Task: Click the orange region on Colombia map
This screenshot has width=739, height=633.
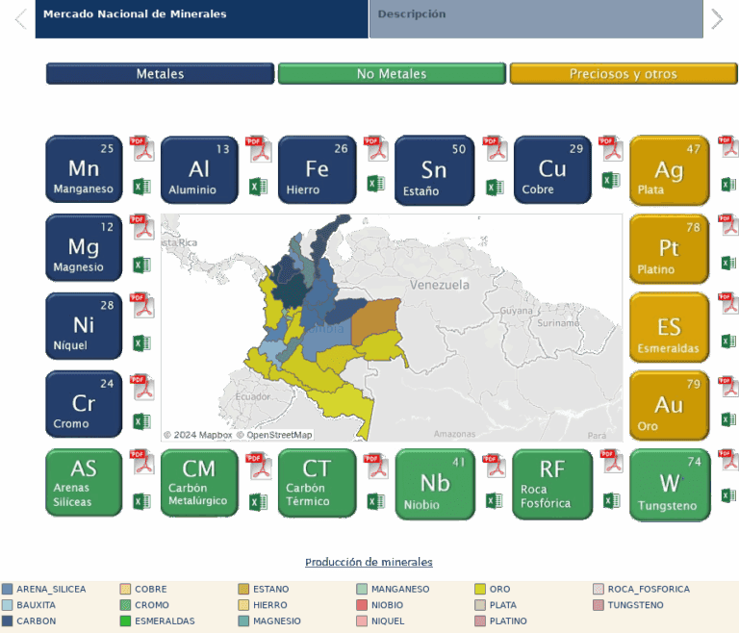Action: pyautogui.click(x=375, y=319)
